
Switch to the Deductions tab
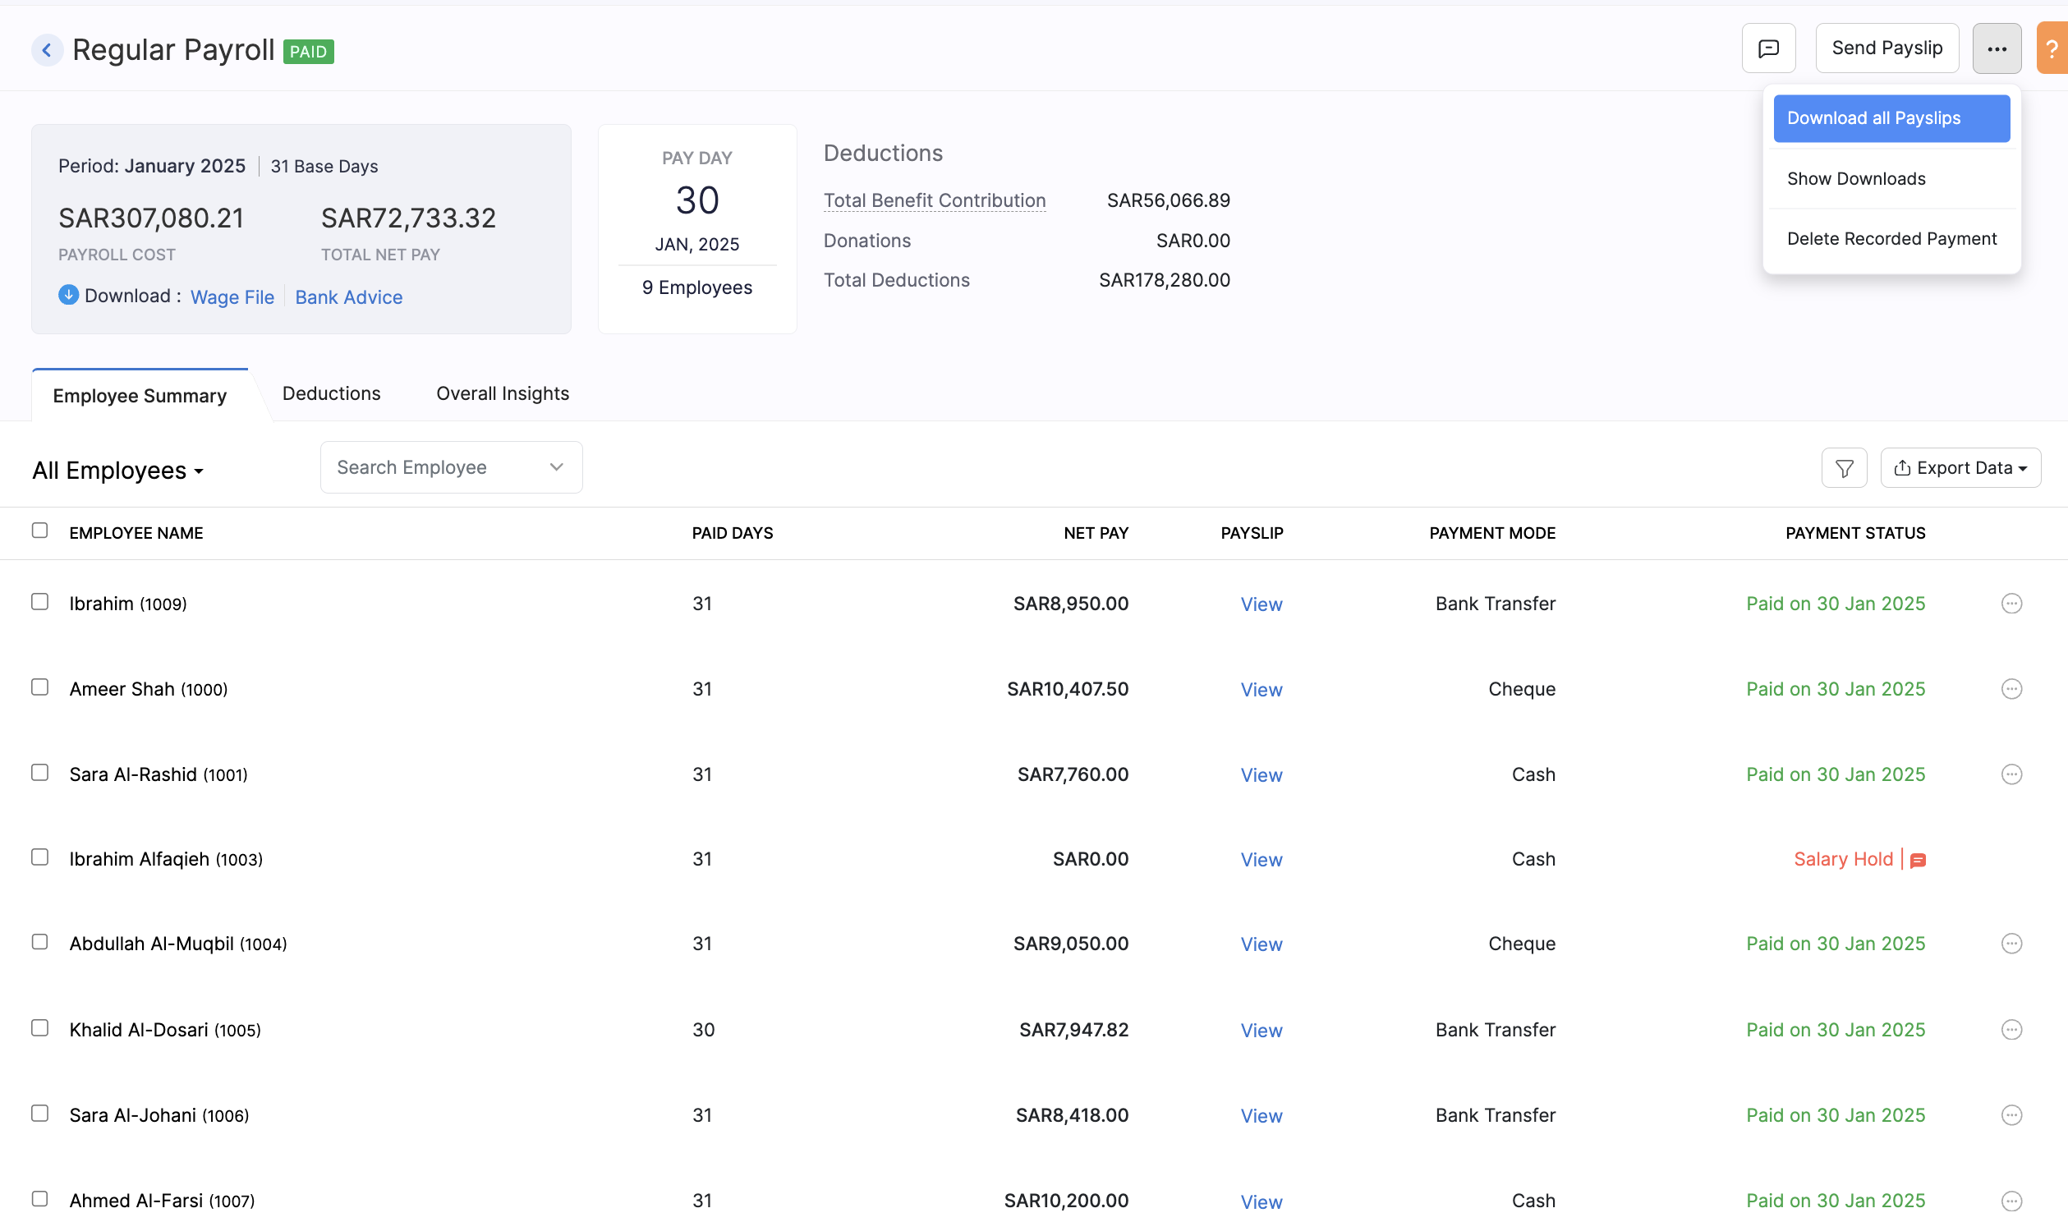coord(331,393)
